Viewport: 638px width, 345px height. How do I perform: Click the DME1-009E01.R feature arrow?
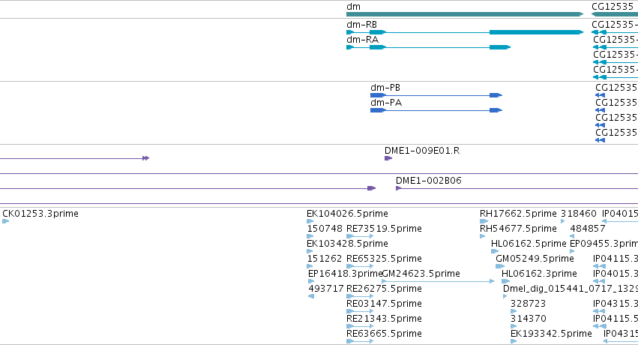(388, 158)
